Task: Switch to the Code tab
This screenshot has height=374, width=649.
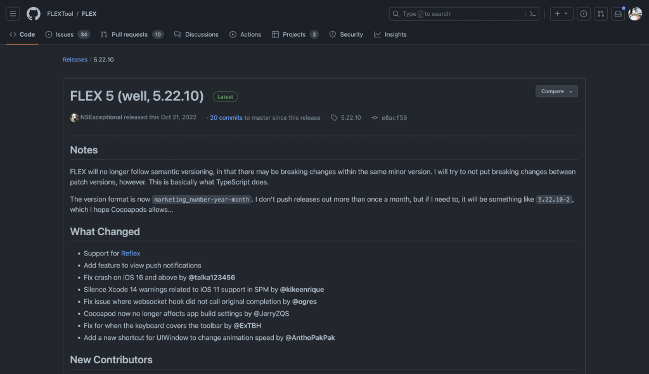Action: [x=22, y=34]
